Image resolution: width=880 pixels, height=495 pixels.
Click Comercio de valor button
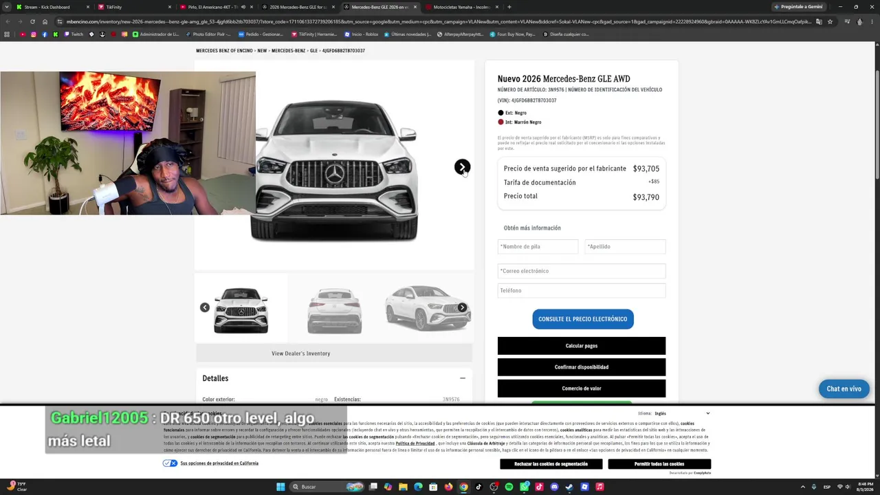coord(582,388)
